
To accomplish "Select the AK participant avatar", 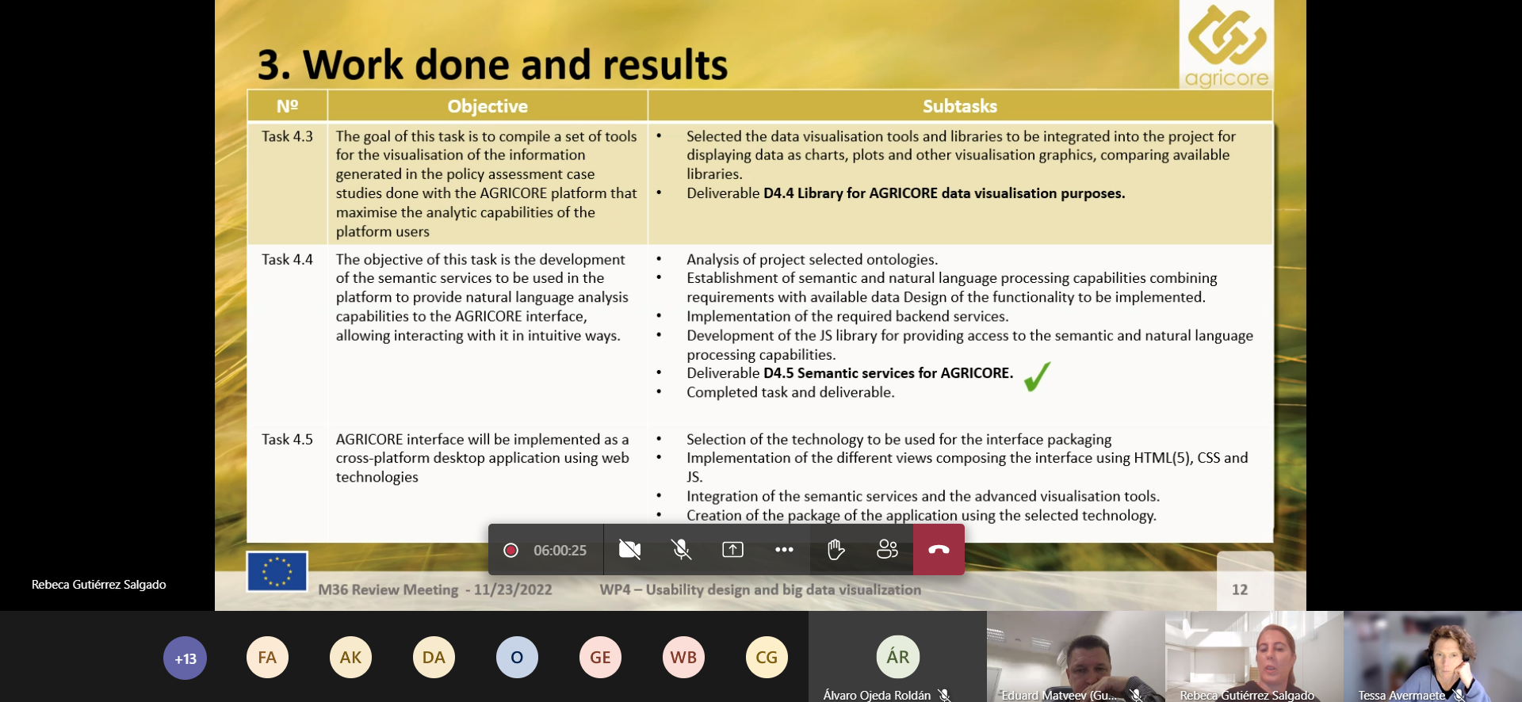I will 350,658.
